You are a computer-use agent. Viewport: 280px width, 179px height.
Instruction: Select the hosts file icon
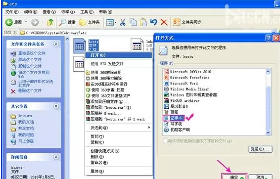80,45
